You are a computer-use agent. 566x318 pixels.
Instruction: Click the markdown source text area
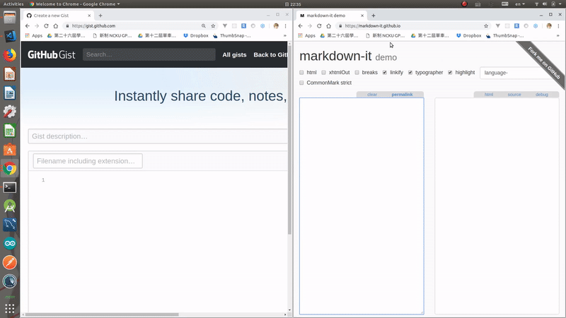pyautogui.click(x=362, y=206)
